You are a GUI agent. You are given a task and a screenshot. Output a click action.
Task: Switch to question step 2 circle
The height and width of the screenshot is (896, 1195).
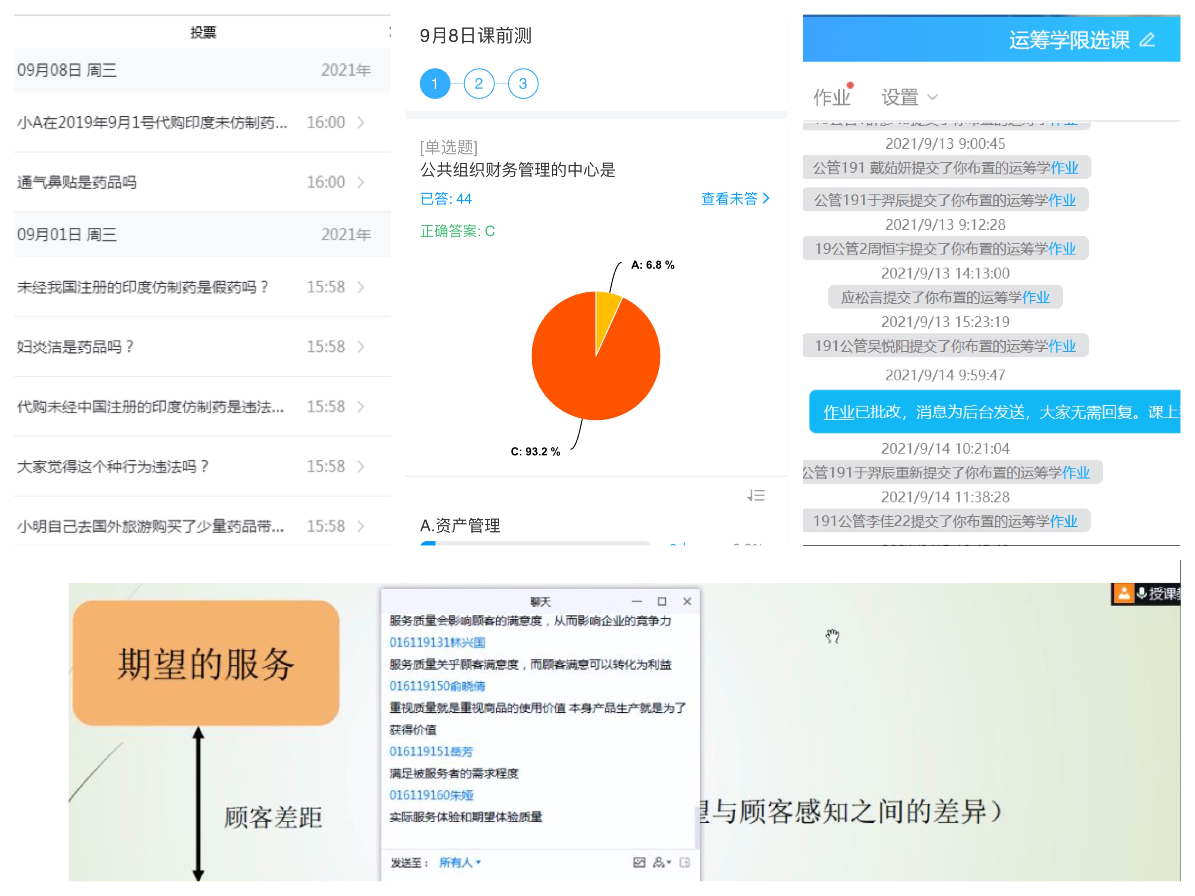tap(479, 84)
